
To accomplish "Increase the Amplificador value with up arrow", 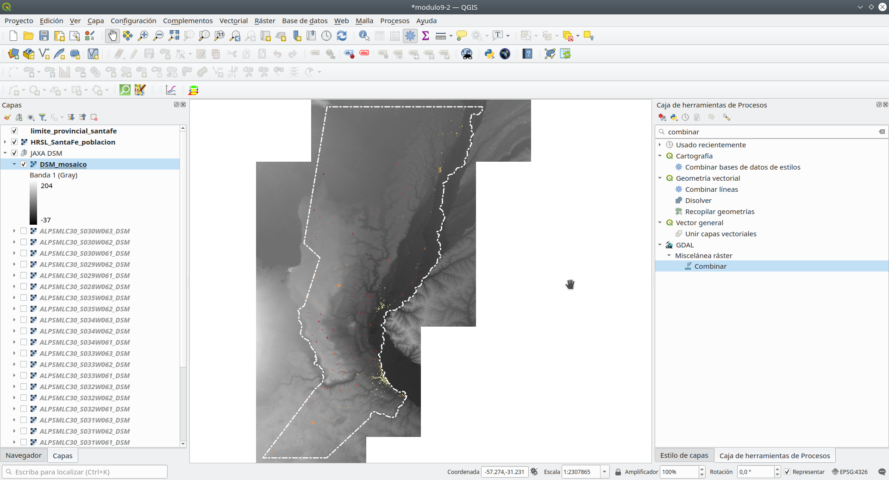I will click(x=702, y=469).
